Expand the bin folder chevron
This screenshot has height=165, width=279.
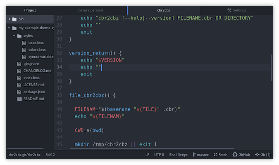coord(9,19)
